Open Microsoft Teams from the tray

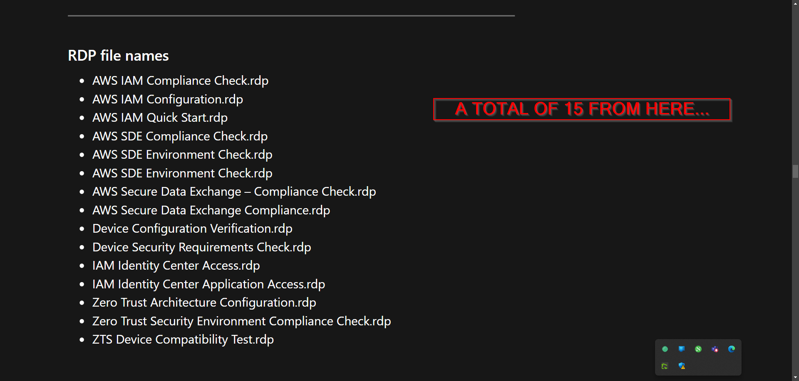(715, 349)
